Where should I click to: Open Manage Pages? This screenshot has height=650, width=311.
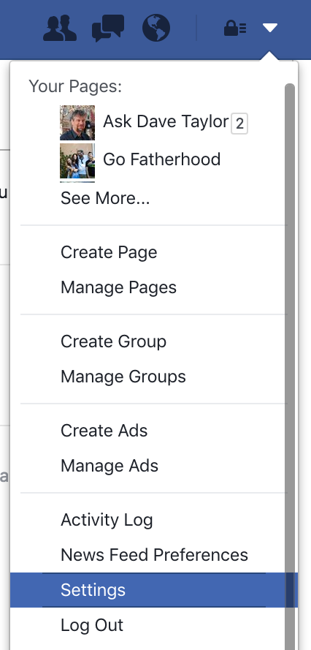click(x=118, y=287)
